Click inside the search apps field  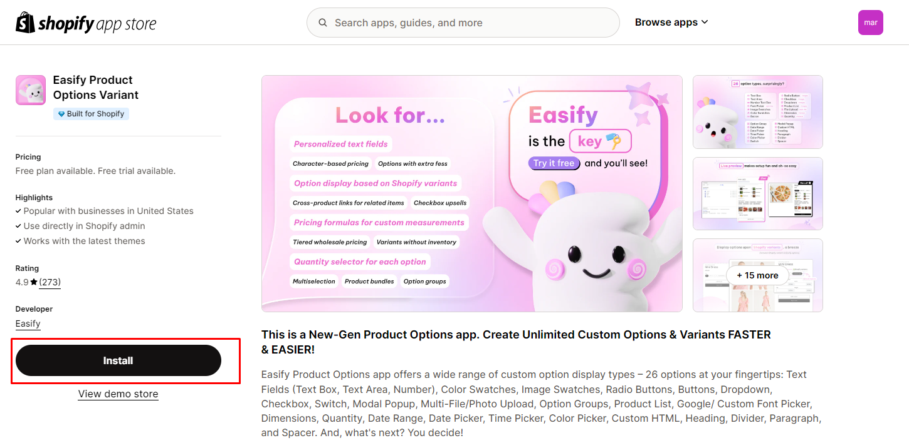[463, 23]
